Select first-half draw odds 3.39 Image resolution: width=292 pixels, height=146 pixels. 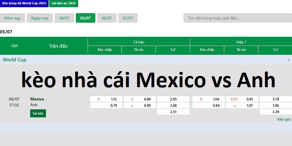276,112
